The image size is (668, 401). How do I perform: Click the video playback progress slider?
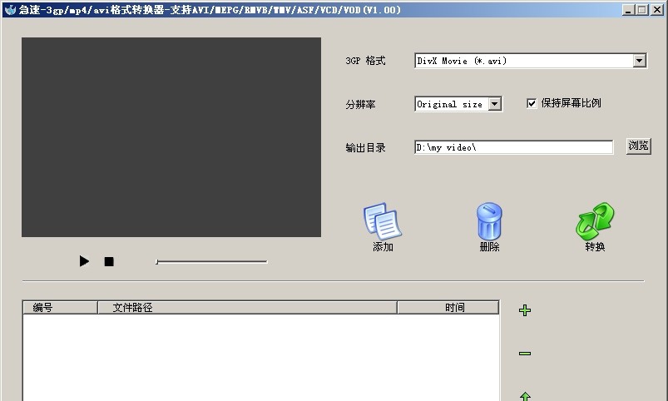(211, 262)
